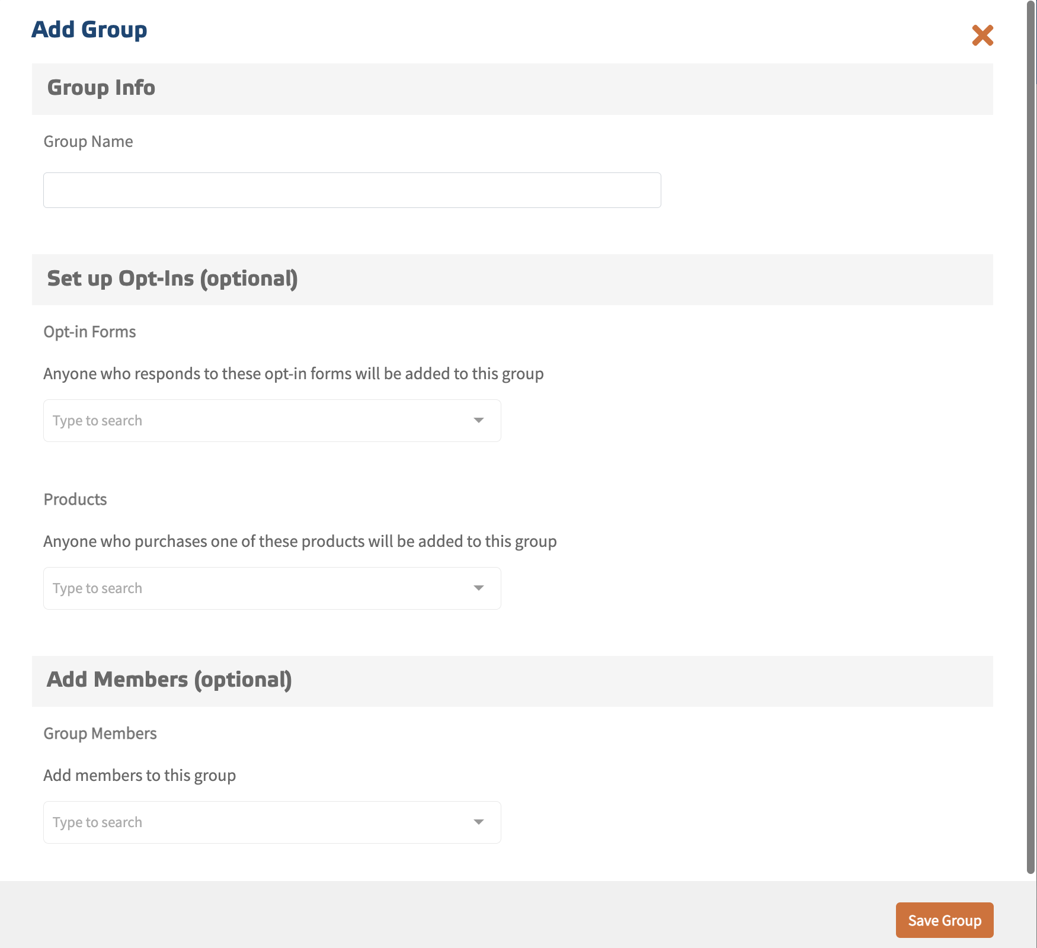1037x948 pixels.
Task: Click the Add Members section header
Action: pyautogui.click(x=169, y=680)
